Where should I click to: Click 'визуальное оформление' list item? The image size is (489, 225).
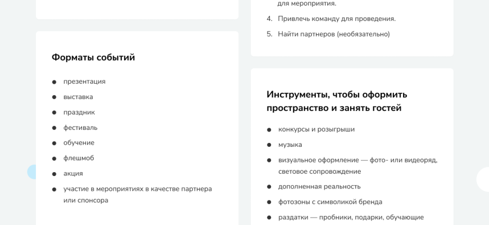(x=357, y=160)
